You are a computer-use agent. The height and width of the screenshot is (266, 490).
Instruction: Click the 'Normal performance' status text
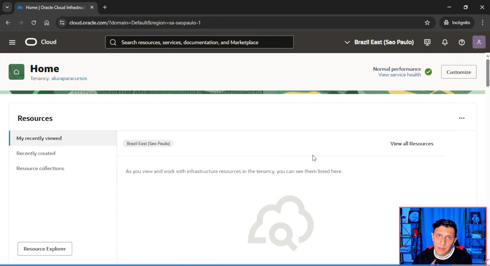[397, 69]
